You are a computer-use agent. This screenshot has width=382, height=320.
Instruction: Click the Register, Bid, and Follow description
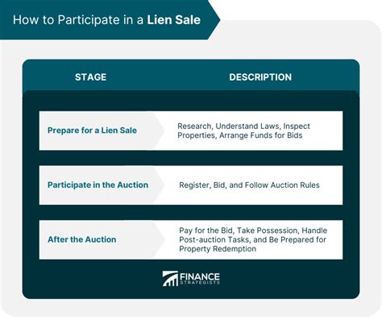(249, 185)
